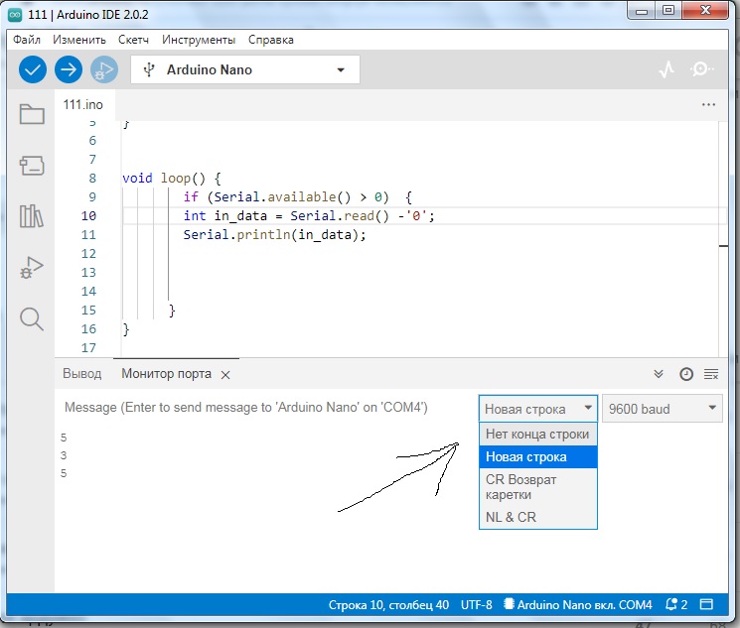The width and height of the screenshot is (740, 628).
Task: Open the 9600 baud rate dropdown
Action: [x=662, y=409]
